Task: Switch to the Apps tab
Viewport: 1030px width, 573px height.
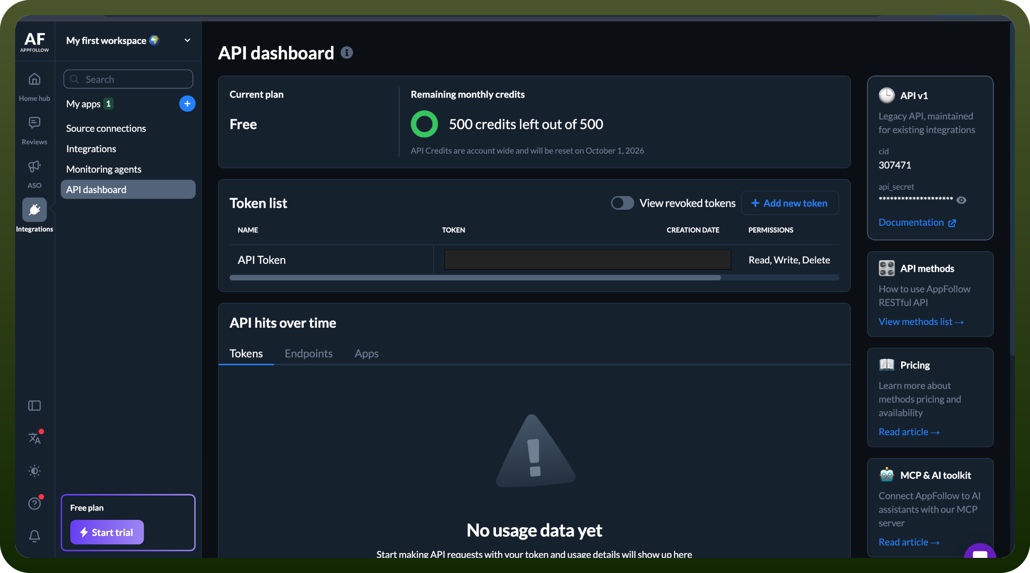Action: (x=367, y=354)
